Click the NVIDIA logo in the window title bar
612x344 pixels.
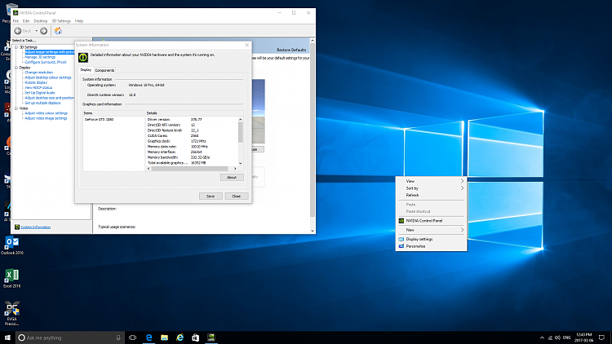coord(16,13)
